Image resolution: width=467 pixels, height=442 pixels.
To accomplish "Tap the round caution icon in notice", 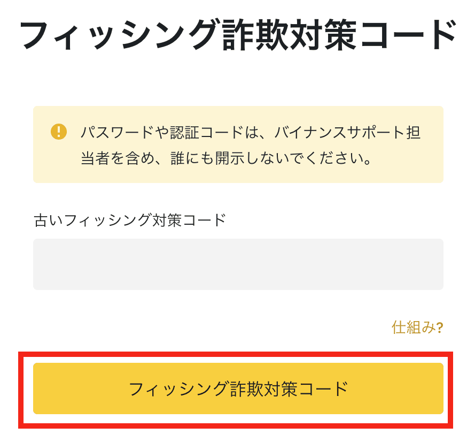I will click(59, 132).
